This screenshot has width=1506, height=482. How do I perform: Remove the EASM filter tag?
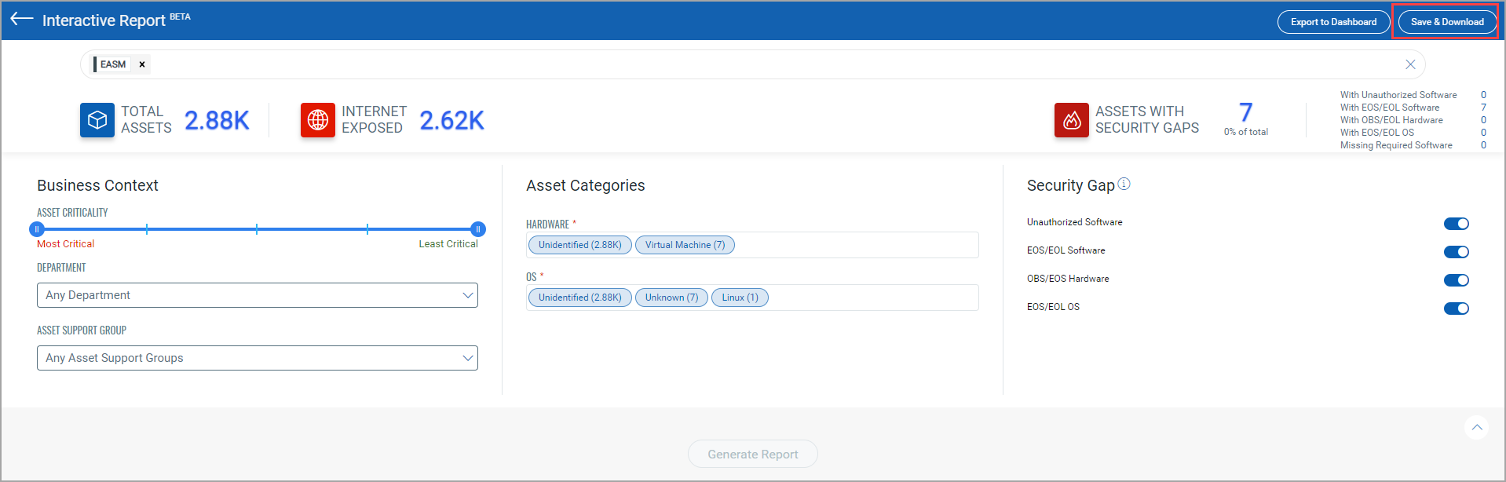pos(142,64)
